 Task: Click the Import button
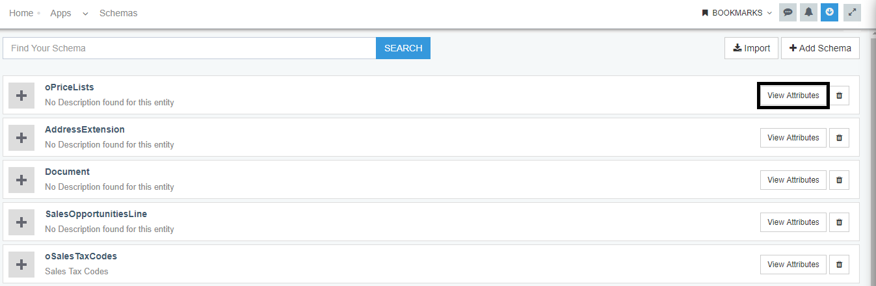pyautogui.click(x=751, y=48)
